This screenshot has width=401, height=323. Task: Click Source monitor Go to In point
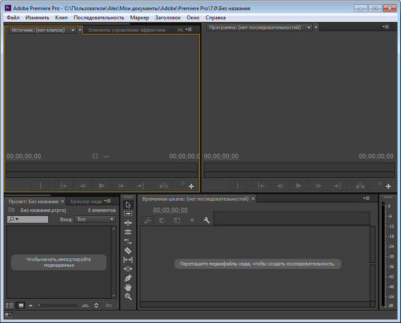click(63, 185)
